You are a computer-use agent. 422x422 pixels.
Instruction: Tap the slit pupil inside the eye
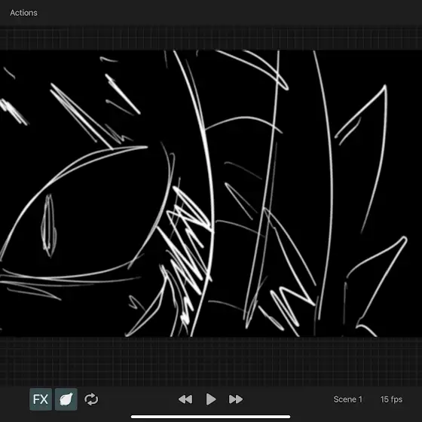(x=49, y=225)
